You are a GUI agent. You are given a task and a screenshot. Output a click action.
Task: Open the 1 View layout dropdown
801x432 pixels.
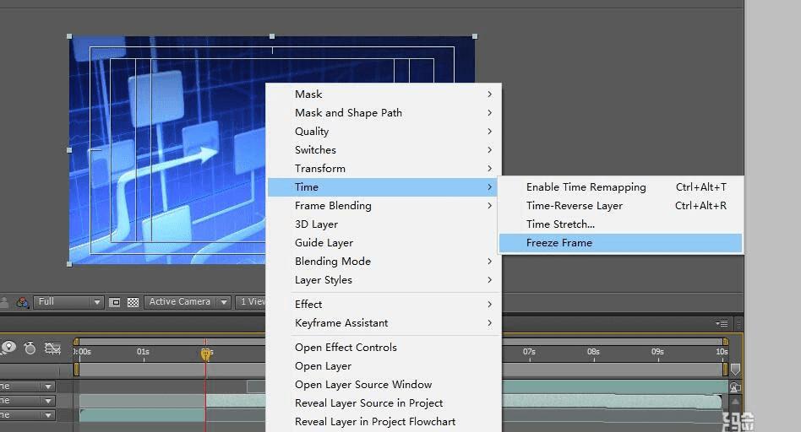[251, 302]
